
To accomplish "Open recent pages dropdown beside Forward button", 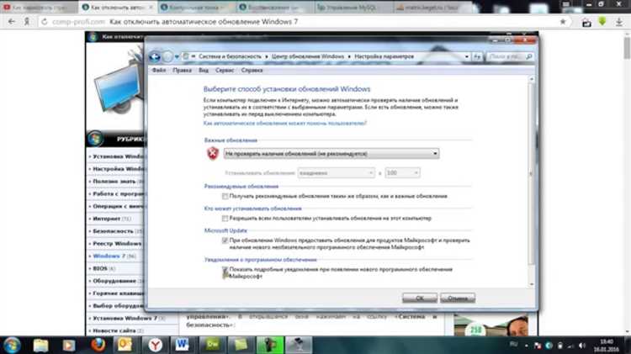I will pyautogui.click(x=177, y=57).
